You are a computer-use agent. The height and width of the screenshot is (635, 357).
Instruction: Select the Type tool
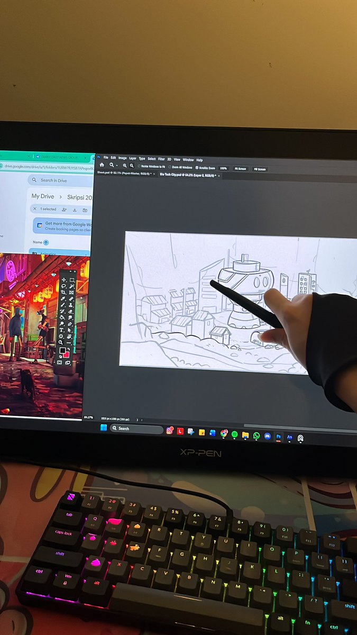click(x=61, y=330)
